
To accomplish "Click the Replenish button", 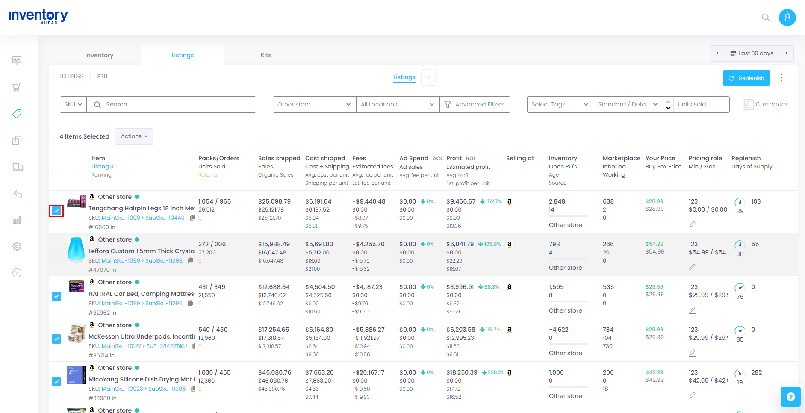I will pos(746,78).
